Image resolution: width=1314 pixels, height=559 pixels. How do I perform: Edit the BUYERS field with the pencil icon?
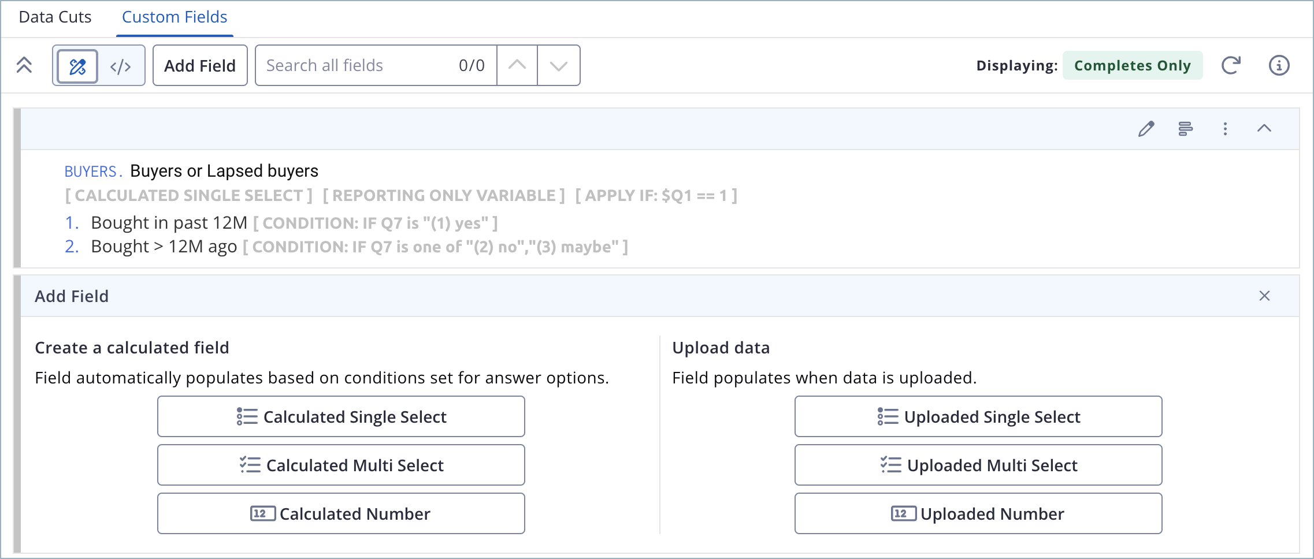click(x=1146, y=129)
